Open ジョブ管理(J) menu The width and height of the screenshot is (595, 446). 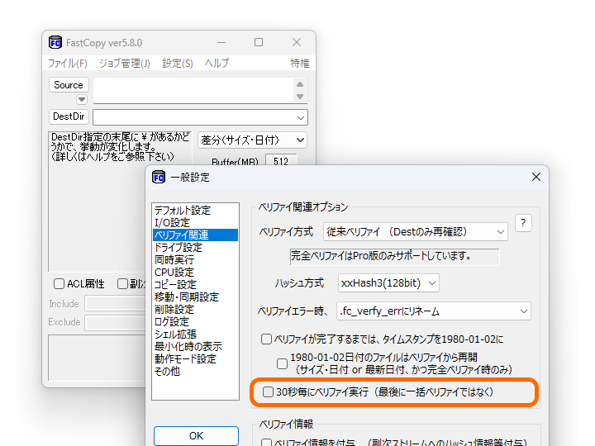[x=125, y=64]
